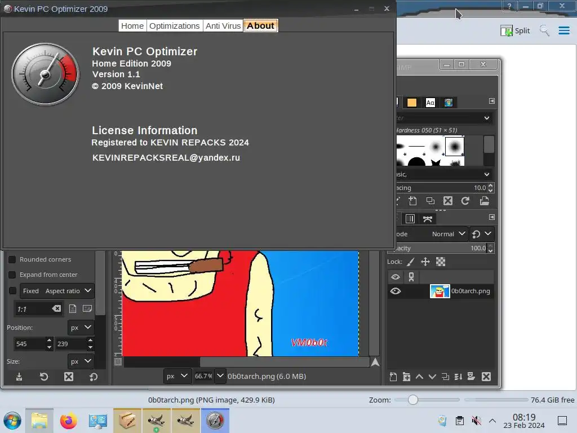The height and width of the screenshot is (433, 577).
Task: Adjust the layer Opacity slider
Action: 442,248
